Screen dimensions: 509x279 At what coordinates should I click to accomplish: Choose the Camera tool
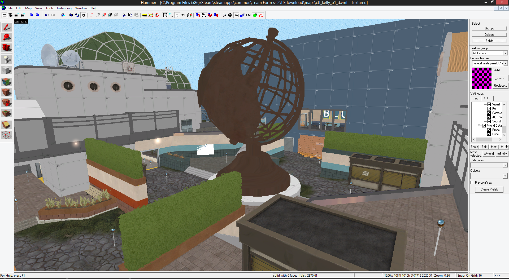click(7, 48)
